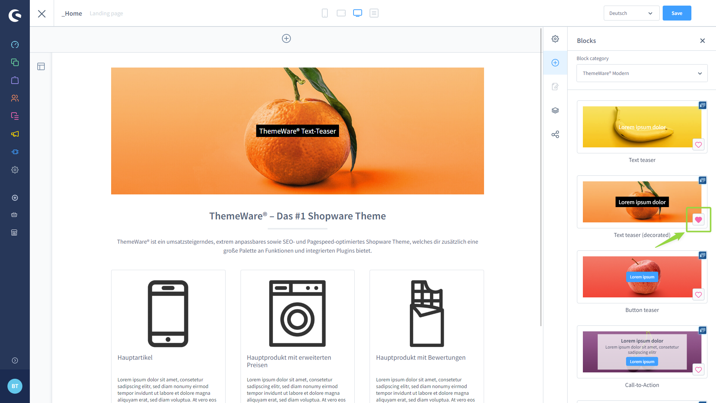Open the Shopware logo home
The image size is (716, 403).
(x=15, y=15)
